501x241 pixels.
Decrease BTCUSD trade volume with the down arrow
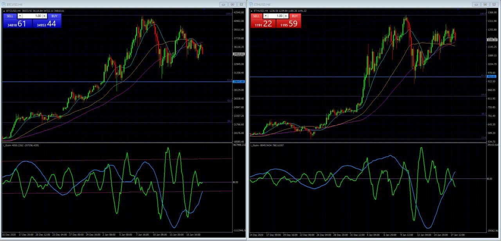click(x=20, y=16)
